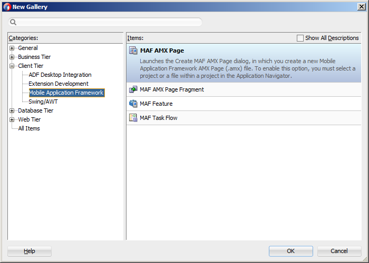Choose the MAF AMX Page item title

[162, 50]
